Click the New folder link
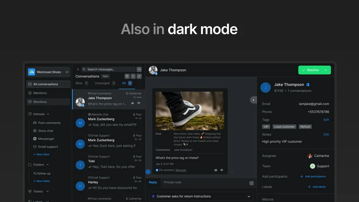 [42, 181]
